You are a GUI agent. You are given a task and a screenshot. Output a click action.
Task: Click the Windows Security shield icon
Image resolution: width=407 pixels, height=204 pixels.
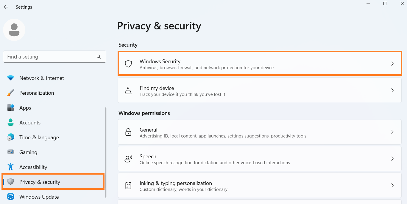point(128,64)
